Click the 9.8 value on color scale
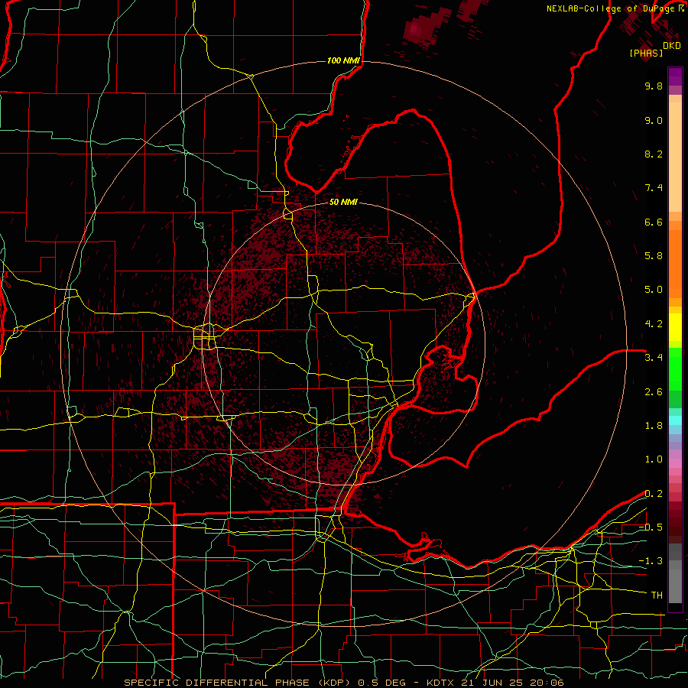The height and width of the screenshot is (688, 688). [x=654, y=86]
